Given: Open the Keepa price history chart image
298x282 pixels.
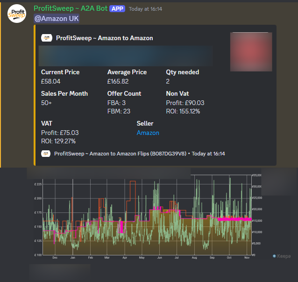Looking at the screenshot, I should click(148, 217).
